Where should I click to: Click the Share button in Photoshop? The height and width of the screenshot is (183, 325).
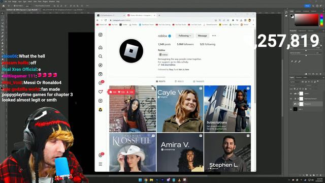click(x=307, y=6)
